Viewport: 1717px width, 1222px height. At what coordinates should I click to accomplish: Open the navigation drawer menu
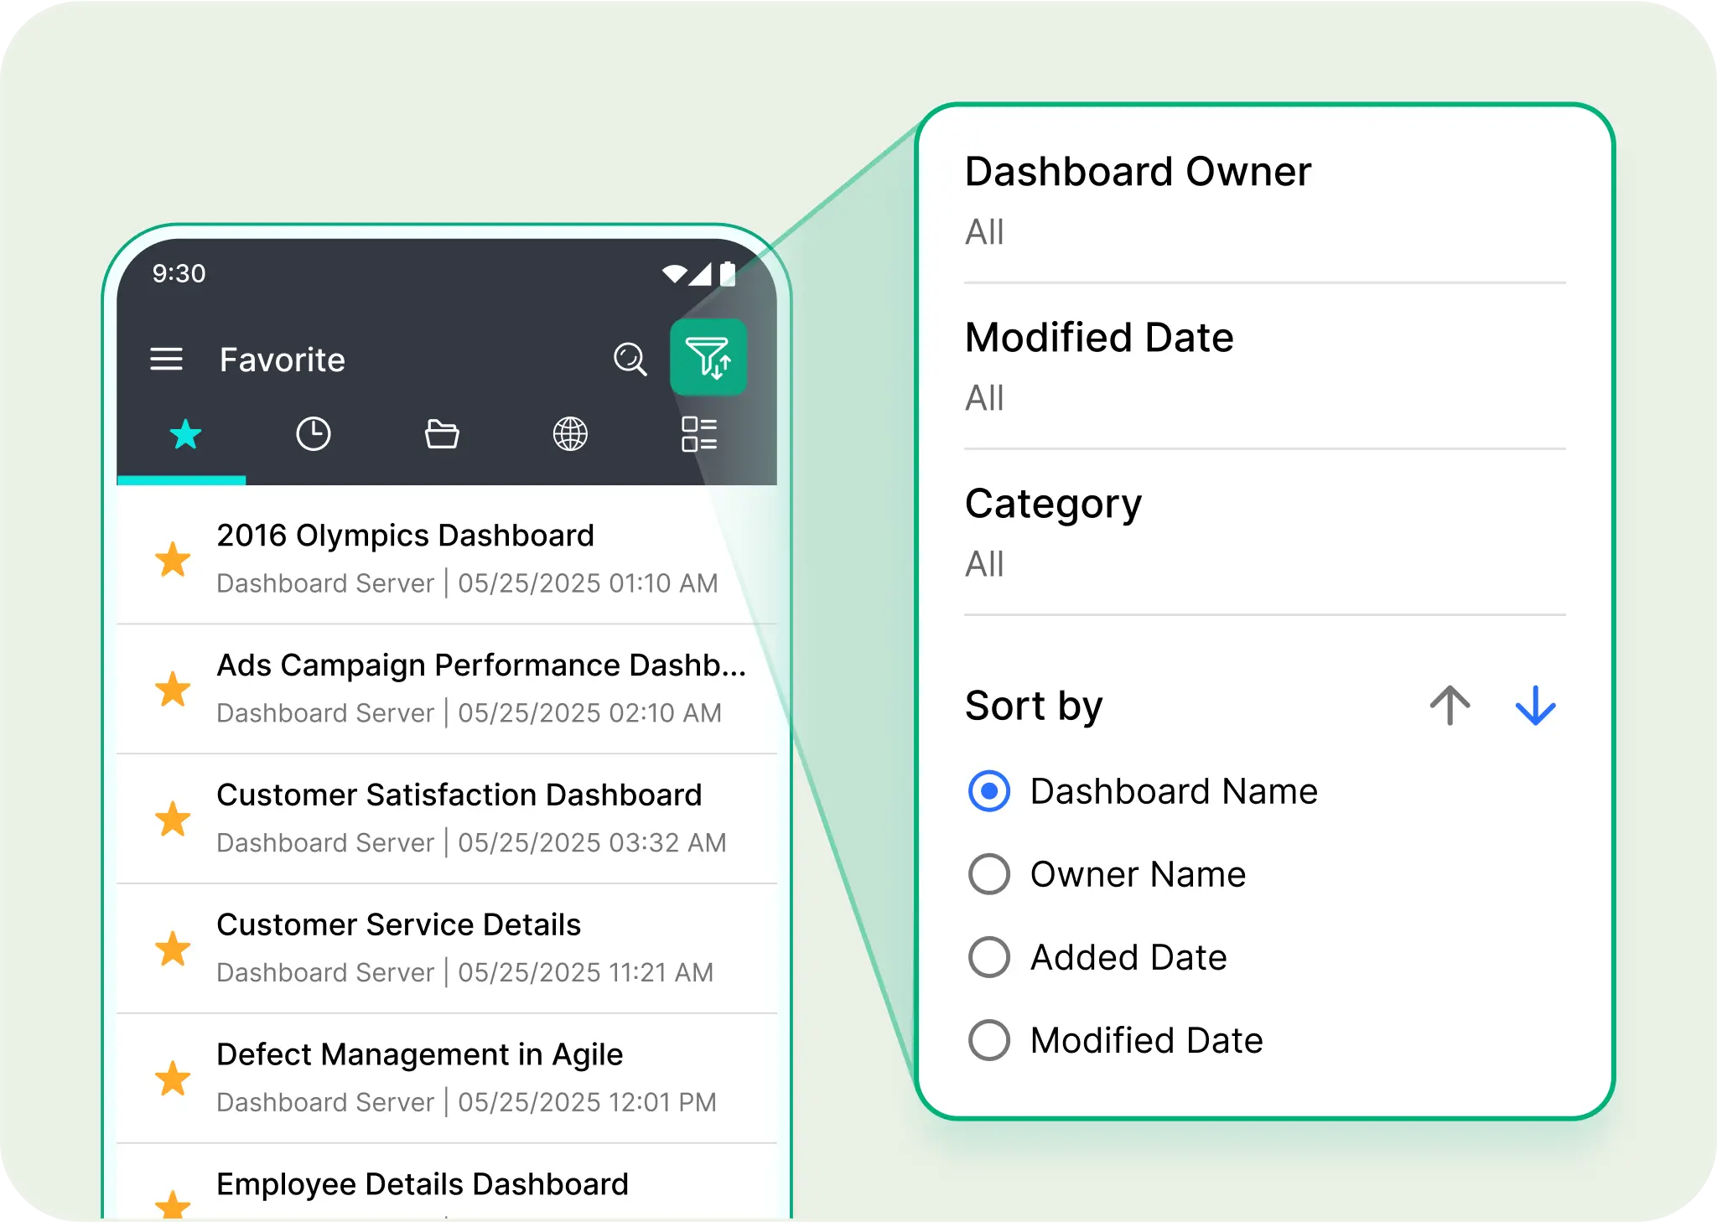point(166,359)
